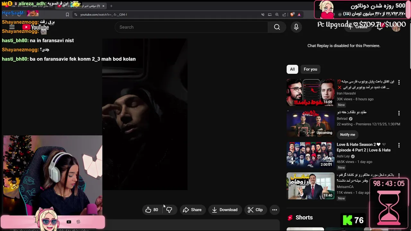Like the video showing 80 likes

point(152,210)
